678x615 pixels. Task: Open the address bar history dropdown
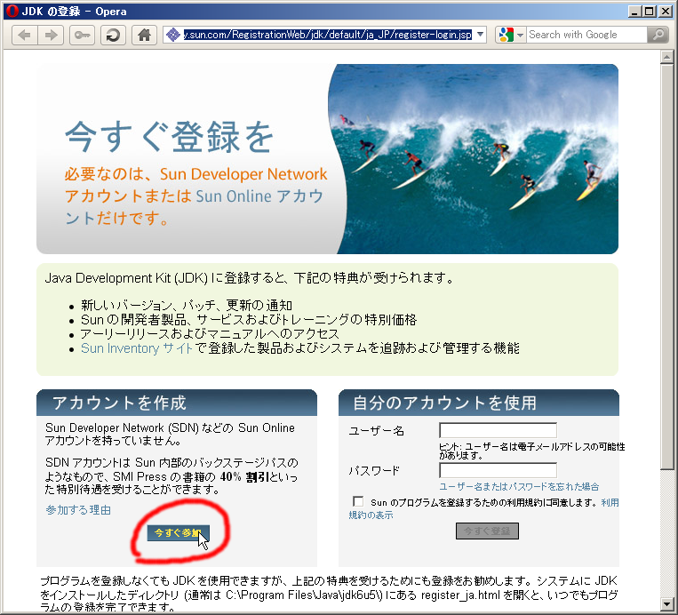(x=480, y=35)
